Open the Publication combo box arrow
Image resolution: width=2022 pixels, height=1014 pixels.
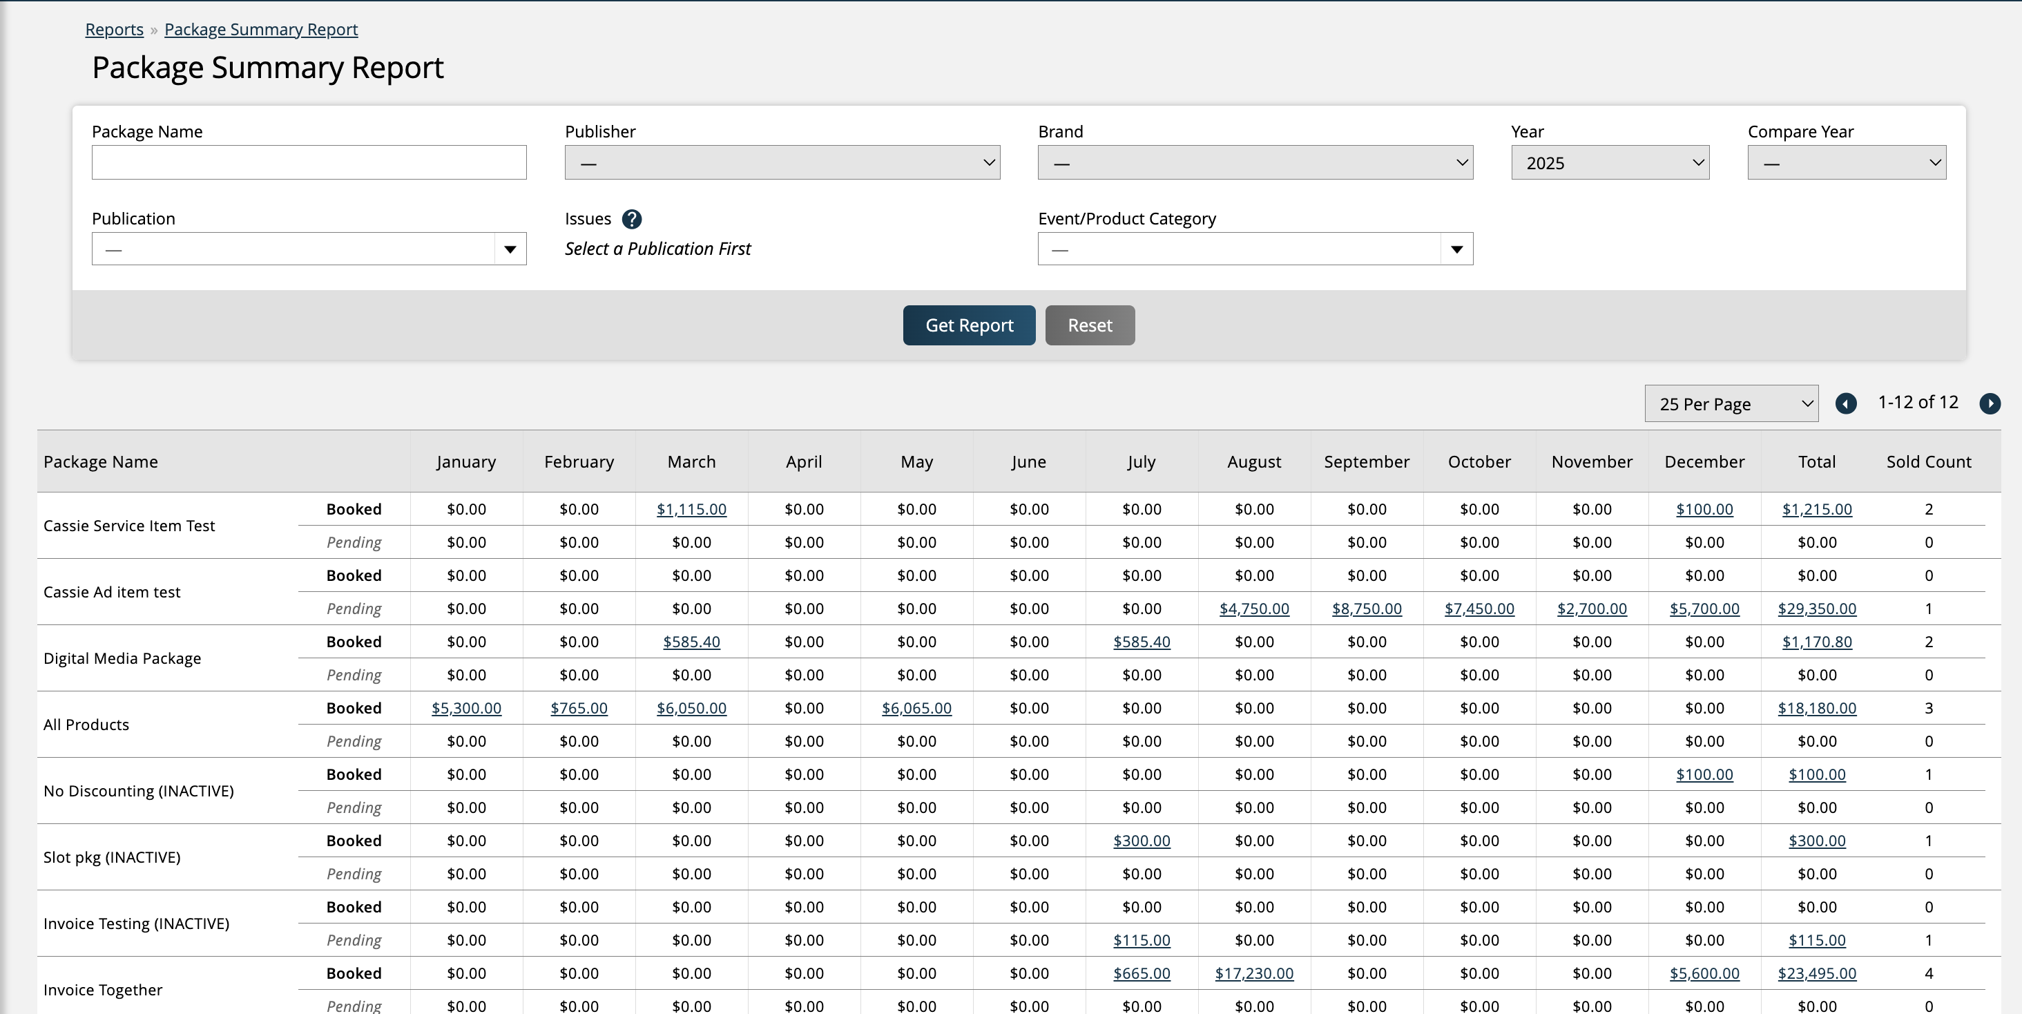pyautogui.click(x=510, y=249)
